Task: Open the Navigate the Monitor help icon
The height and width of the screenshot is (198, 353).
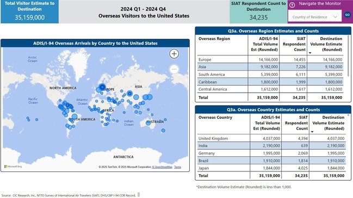Action: click(292, 5)
